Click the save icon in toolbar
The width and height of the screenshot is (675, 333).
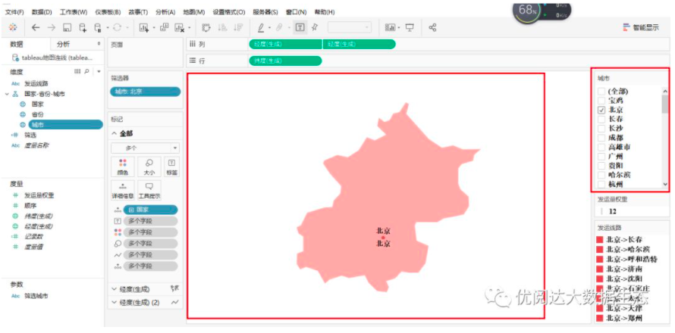[x=67, y=27]
